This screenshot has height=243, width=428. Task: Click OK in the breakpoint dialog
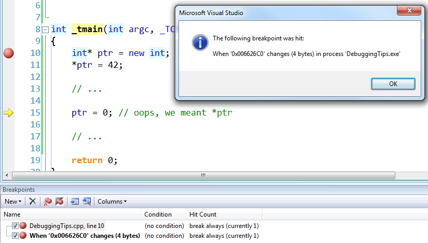tap(393, 84)
